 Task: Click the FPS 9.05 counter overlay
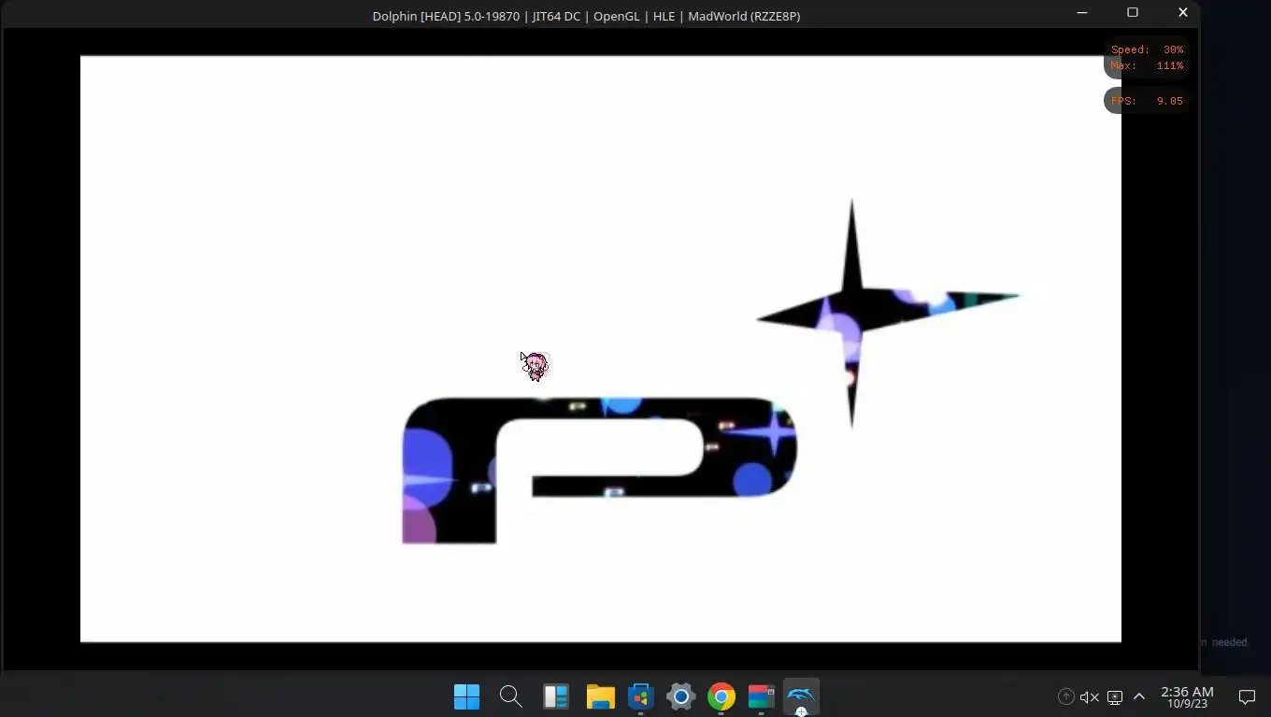pos(1147,101)
